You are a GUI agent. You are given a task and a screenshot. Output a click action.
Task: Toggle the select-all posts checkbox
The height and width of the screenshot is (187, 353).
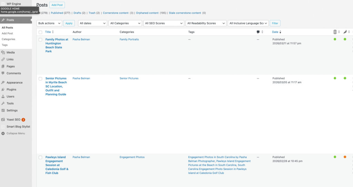[x=40, y=32]
